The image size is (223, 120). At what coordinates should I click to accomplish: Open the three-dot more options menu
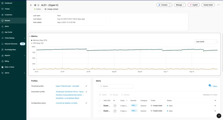(218, 5)
